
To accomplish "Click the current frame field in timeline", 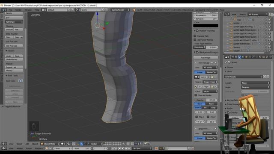I will point(101,148).
